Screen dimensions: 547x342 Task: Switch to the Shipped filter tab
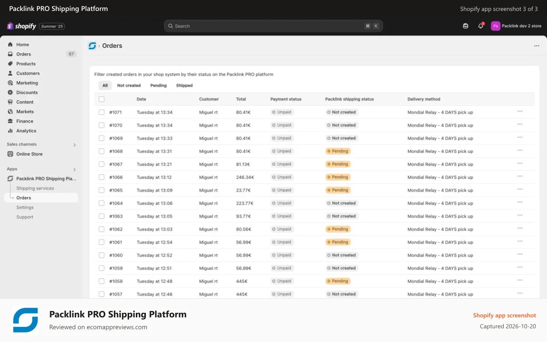(x=184, y=85)
